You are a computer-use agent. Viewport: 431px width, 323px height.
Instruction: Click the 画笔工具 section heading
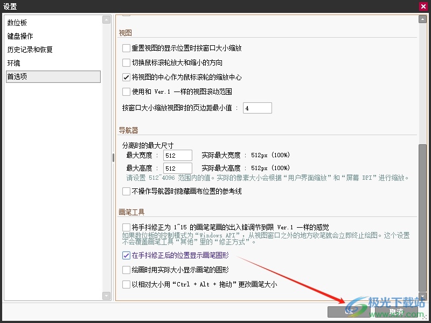click(131, 212)
